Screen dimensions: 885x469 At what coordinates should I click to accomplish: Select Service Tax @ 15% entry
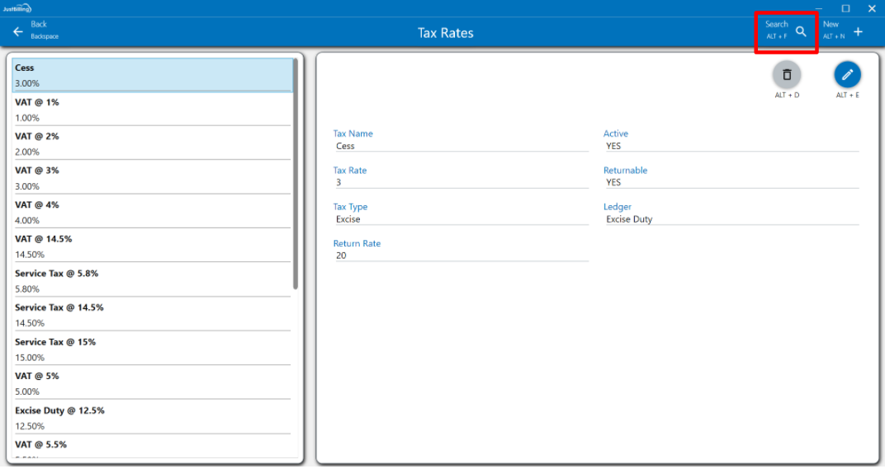pos(153,349)
